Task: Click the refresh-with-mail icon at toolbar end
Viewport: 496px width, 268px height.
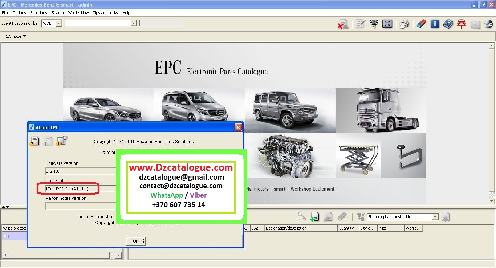Action: 489,24
